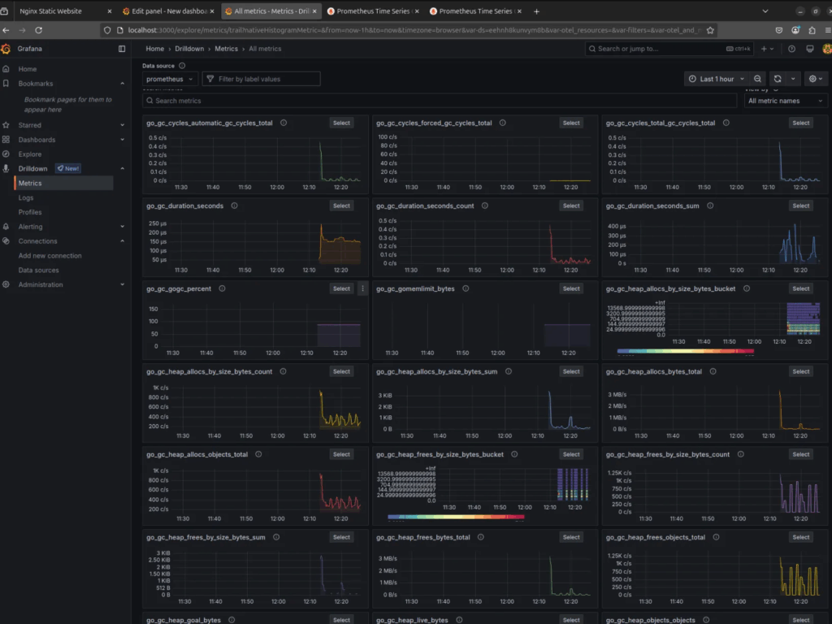Click the Pocket save icon
The image size is (832, 624).
[x=779, y=30]
